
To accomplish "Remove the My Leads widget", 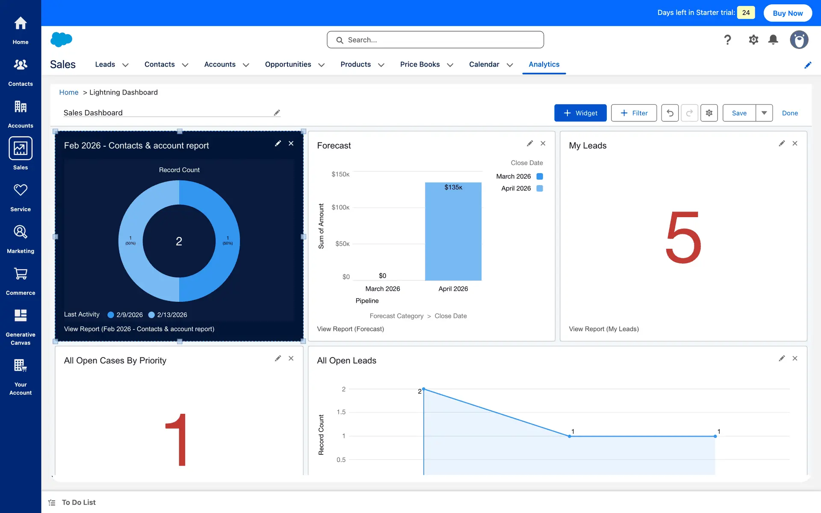I will 795,144.
